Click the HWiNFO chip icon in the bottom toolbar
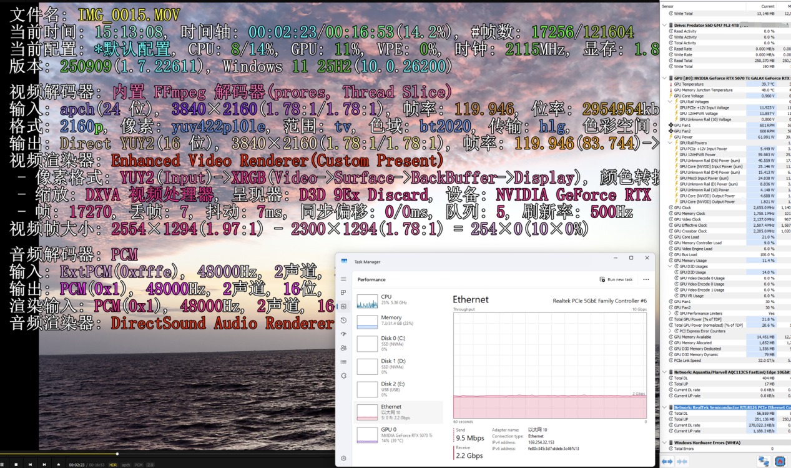Image resolution: width=791 pixels, height=468 pixels. [780, 462]
